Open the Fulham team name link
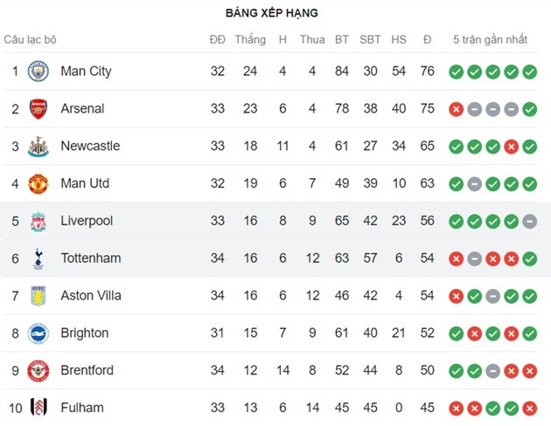551x426 pixels. tap(82, 408)
